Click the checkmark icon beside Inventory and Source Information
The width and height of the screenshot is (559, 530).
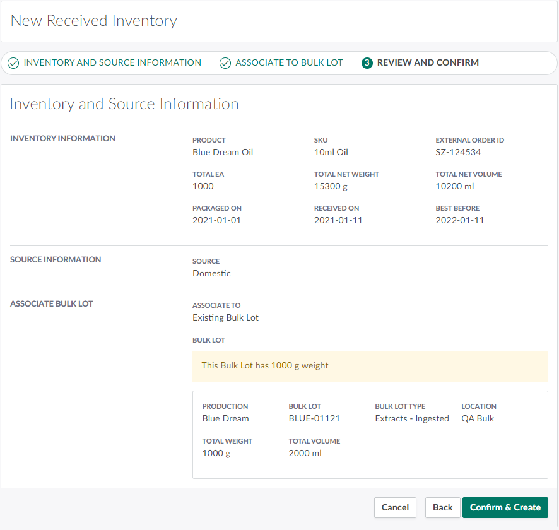pos(13,63)
